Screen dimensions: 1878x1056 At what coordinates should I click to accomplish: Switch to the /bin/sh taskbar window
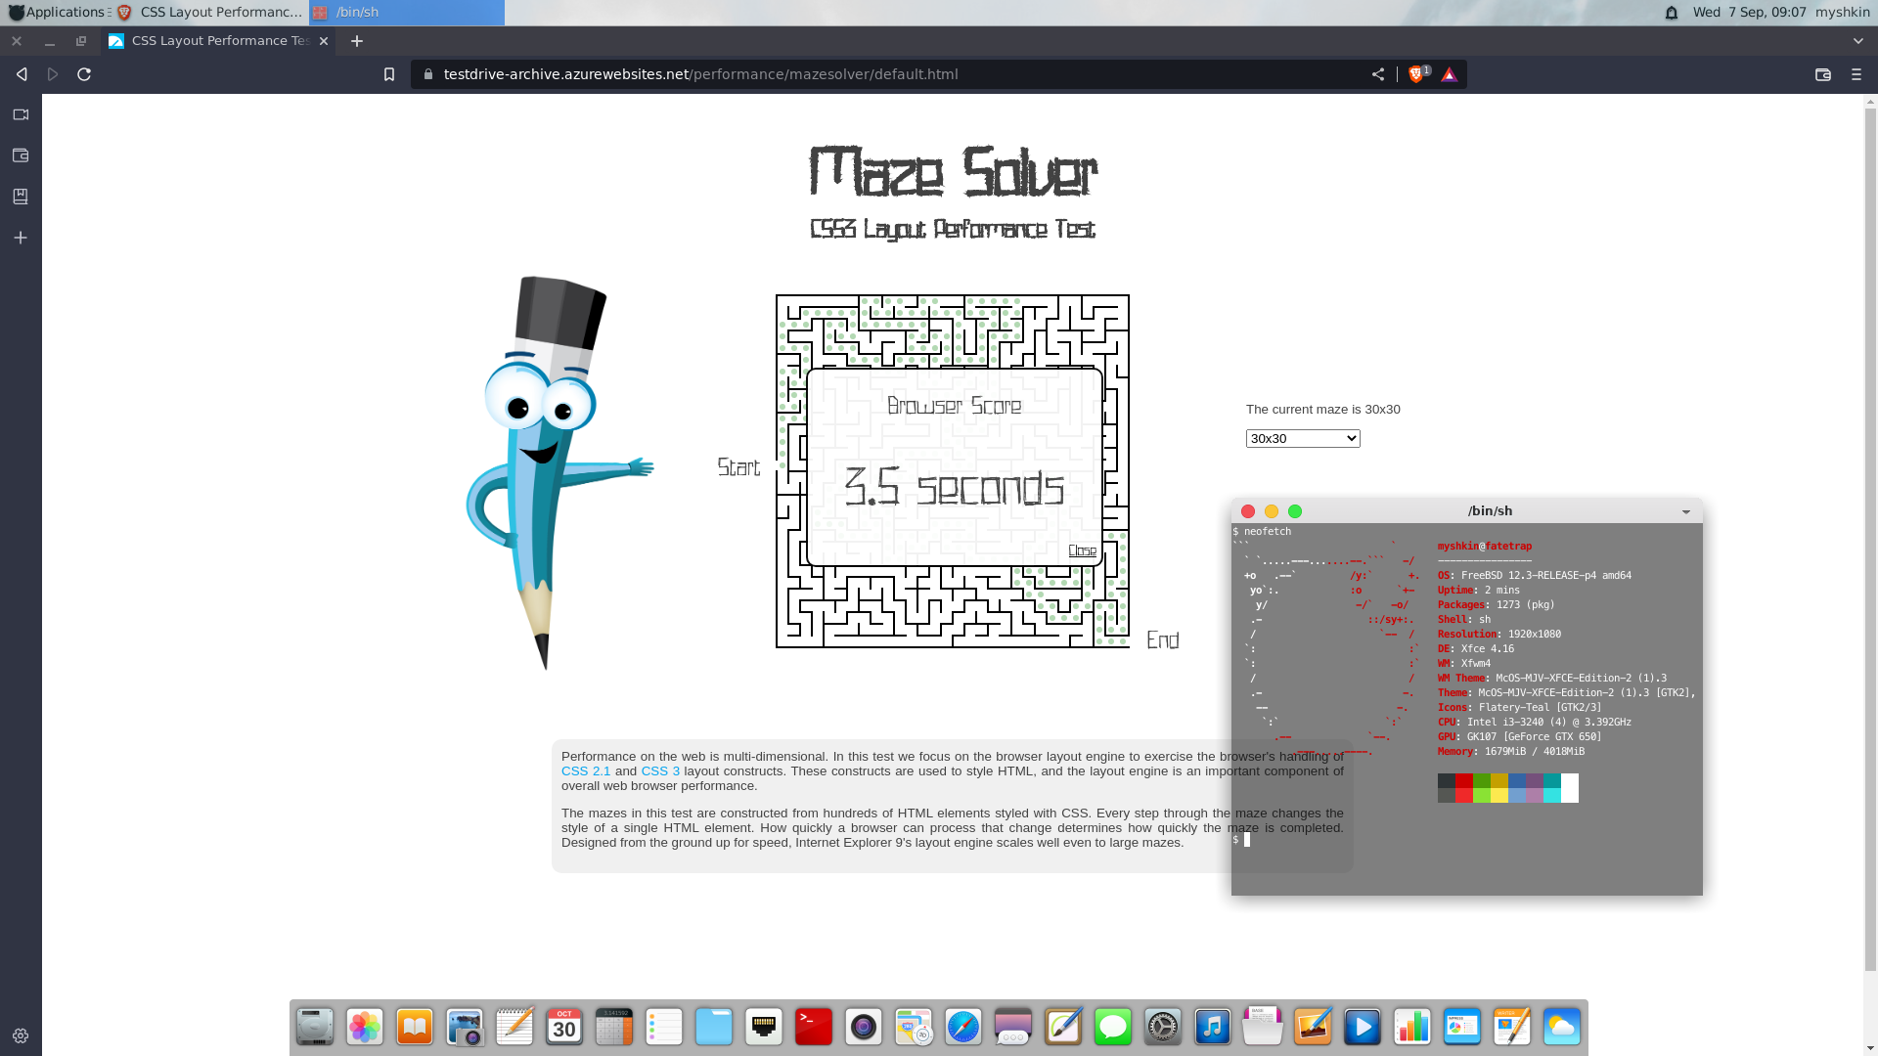coord(406,13)
